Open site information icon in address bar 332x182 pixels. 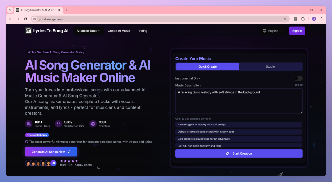click(34, 19)
